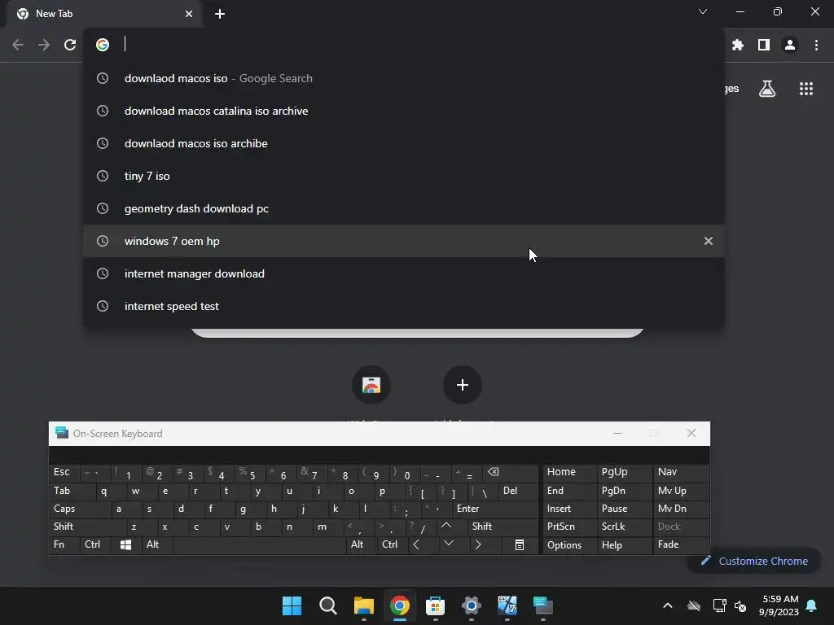Image resolution: width=834 pixels, height=625 pixels.
Task: Click the Google icon in address bar
Action: (x=103, y=45)
